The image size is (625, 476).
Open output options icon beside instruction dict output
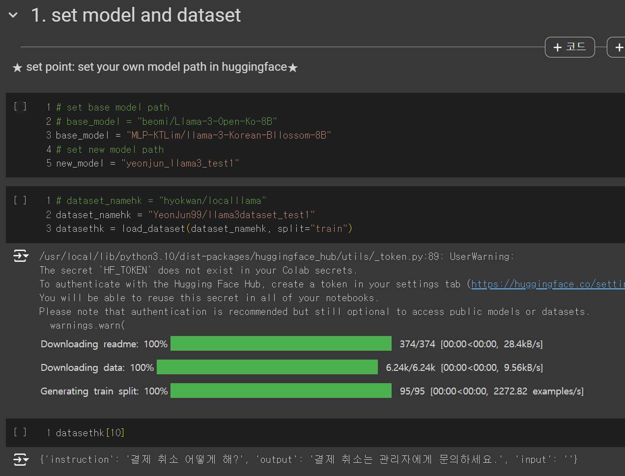click(x=21, y=459)
